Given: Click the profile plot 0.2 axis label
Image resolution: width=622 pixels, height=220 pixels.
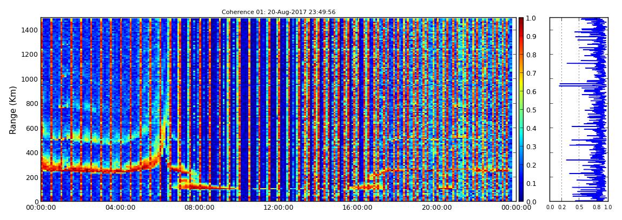Looking at the screenshot, I should tap(562, 207).
